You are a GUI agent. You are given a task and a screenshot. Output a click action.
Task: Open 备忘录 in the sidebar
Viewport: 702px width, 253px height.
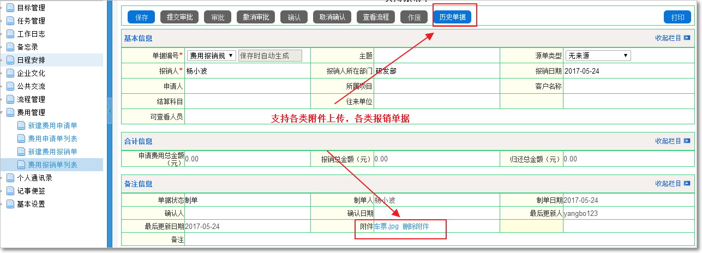(x=28, y=47)
